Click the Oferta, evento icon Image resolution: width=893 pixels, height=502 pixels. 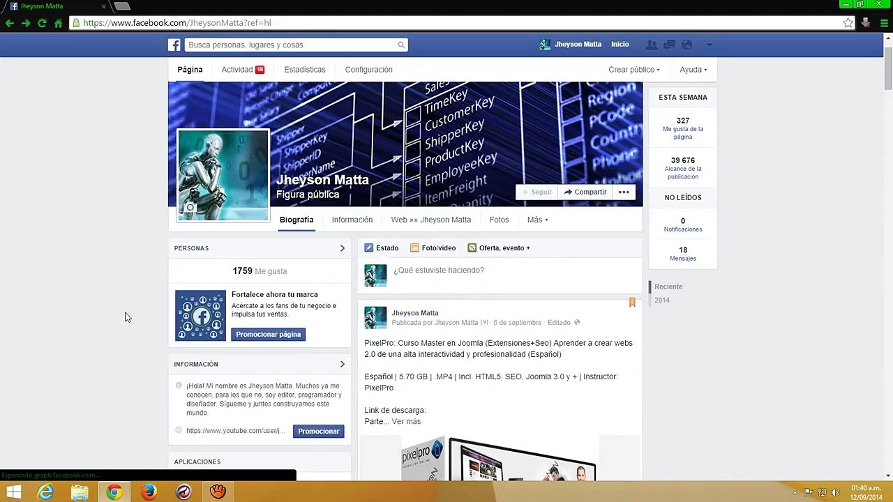[x=472, y=248]
